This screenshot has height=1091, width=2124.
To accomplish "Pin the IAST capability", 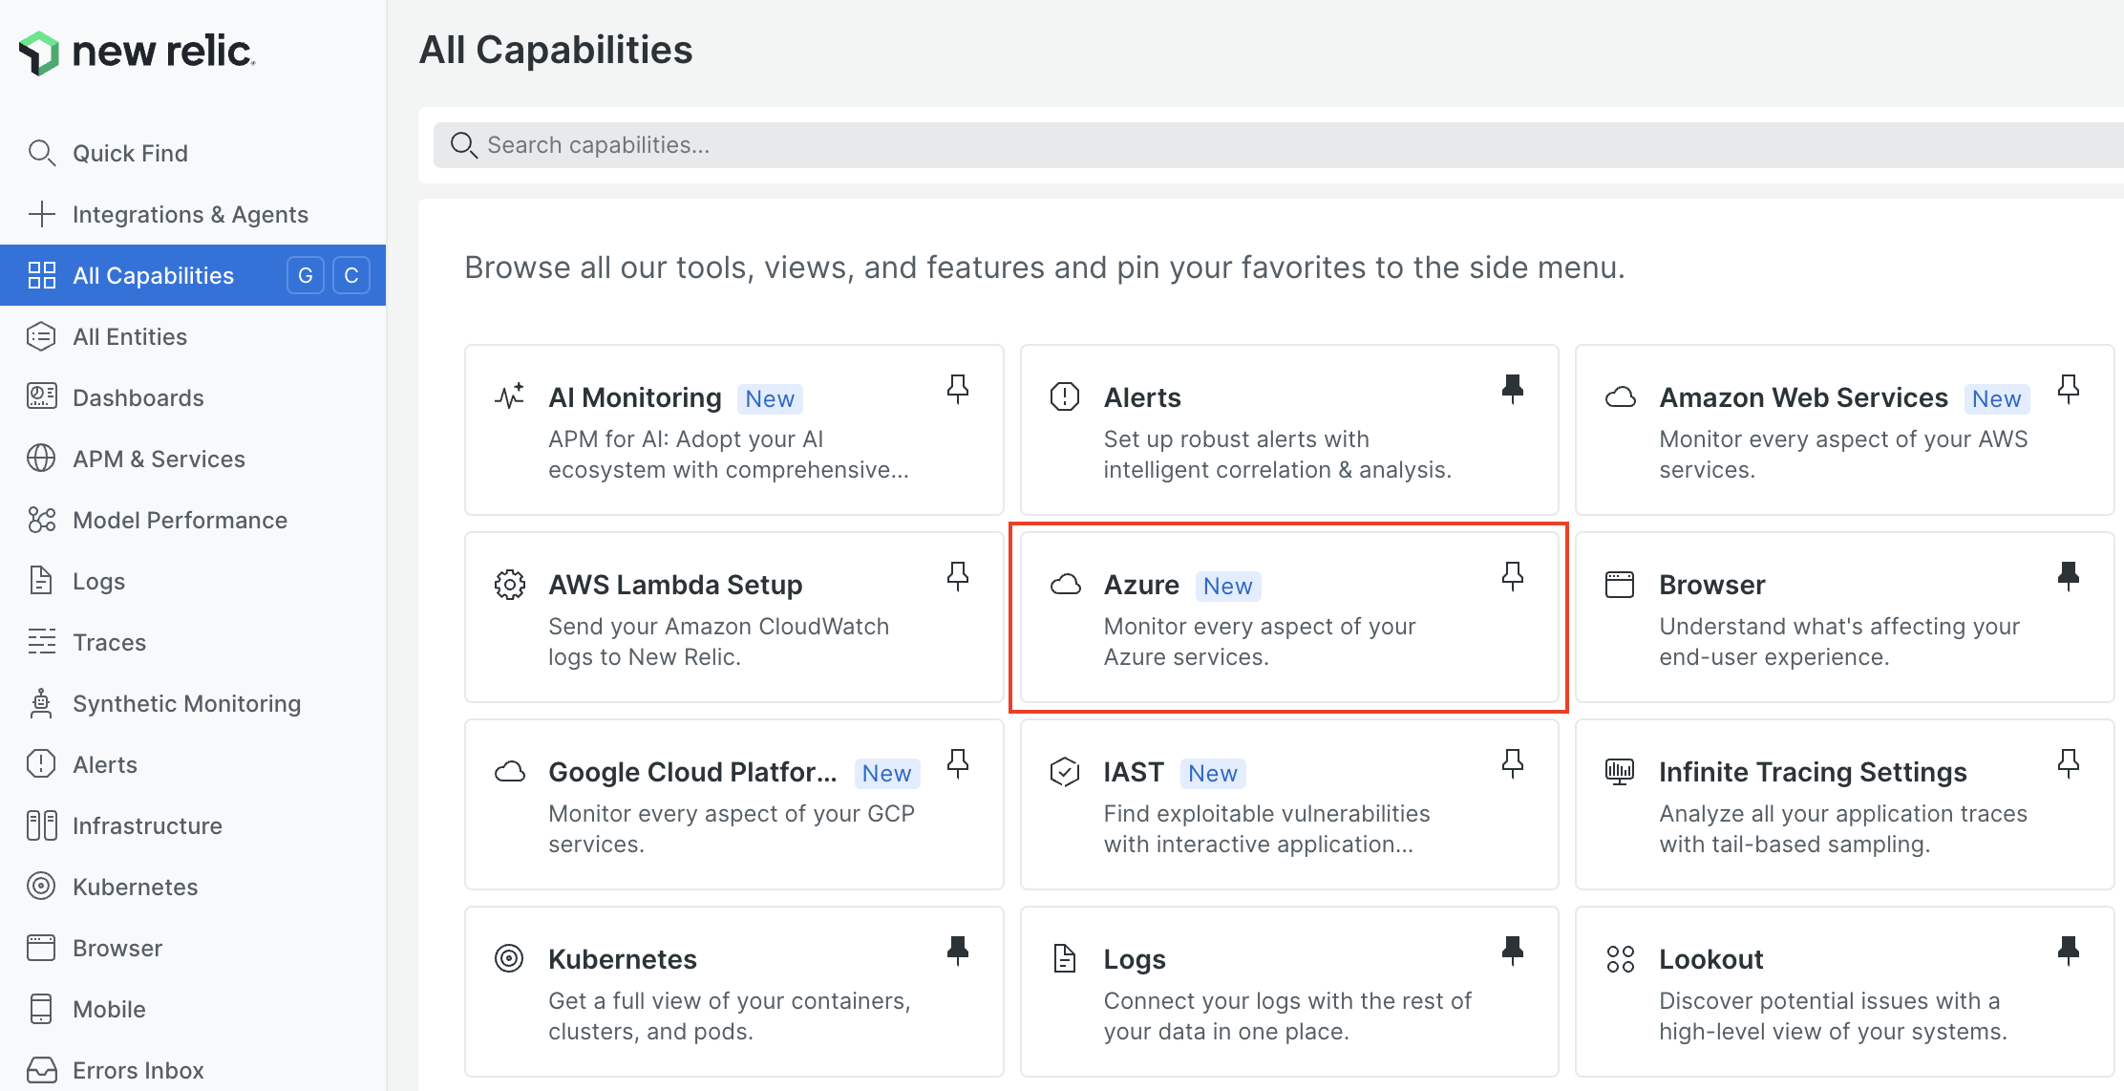I will pos(1513,763).
